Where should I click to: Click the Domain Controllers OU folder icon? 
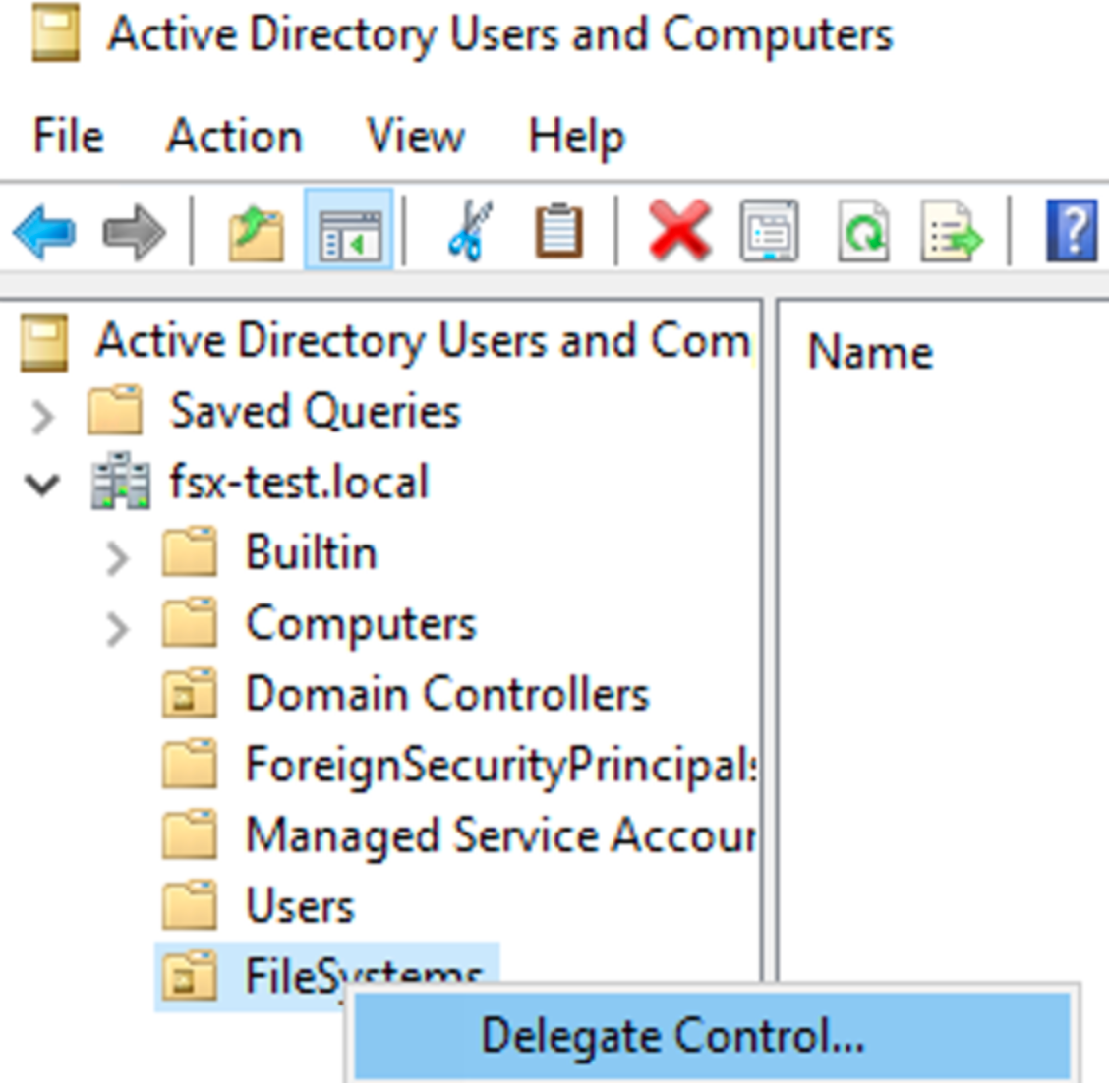tap(190, 693)
